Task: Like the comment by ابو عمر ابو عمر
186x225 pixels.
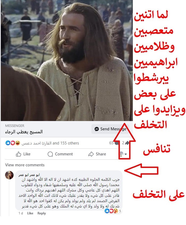Action: click(30, 213)
